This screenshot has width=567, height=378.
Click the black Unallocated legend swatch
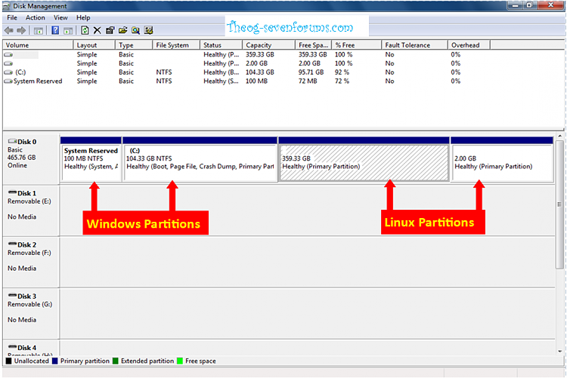click(x=8, y=361)
